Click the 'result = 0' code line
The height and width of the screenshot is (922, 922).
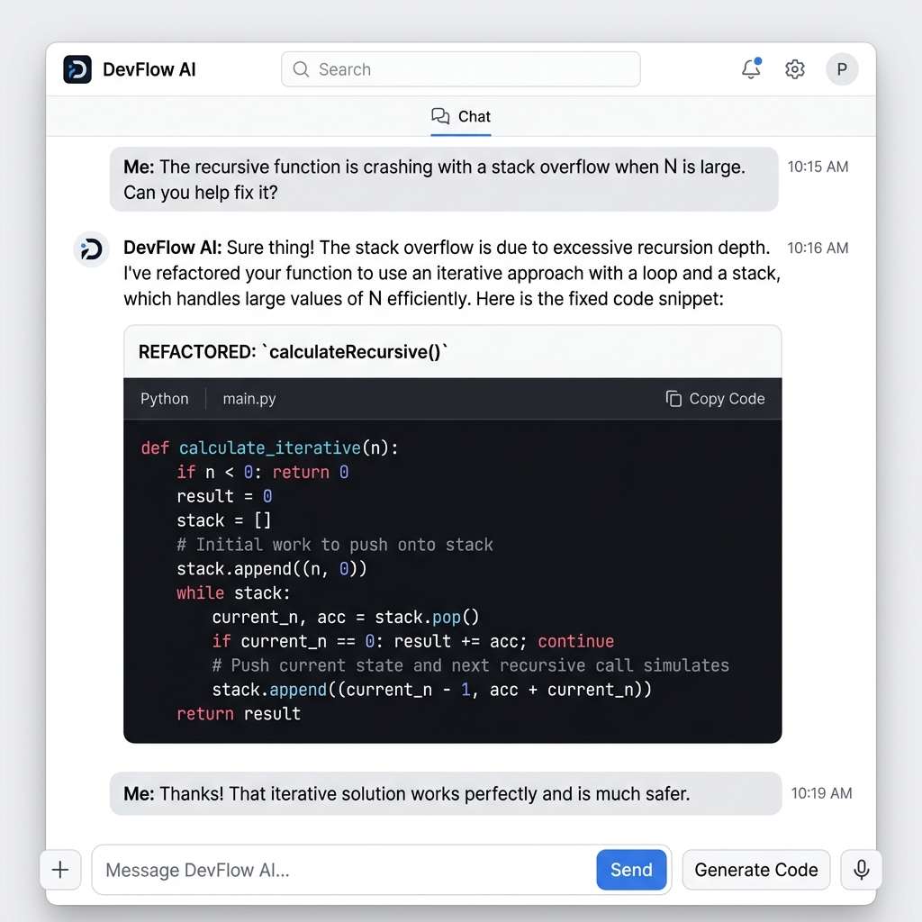[224, 496]
